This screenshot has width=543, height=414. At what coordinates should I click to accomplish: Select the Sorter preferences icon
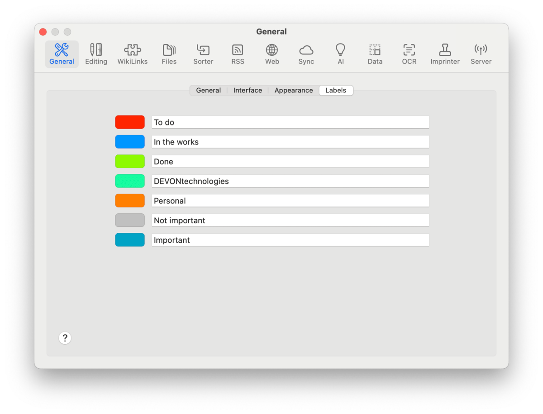203,54
